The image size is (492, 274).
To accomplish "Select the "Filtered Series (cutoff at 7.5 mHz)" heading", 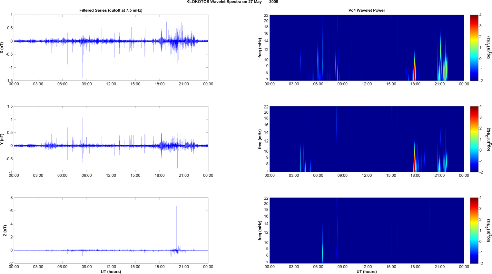I will click(x=111, y=10).
